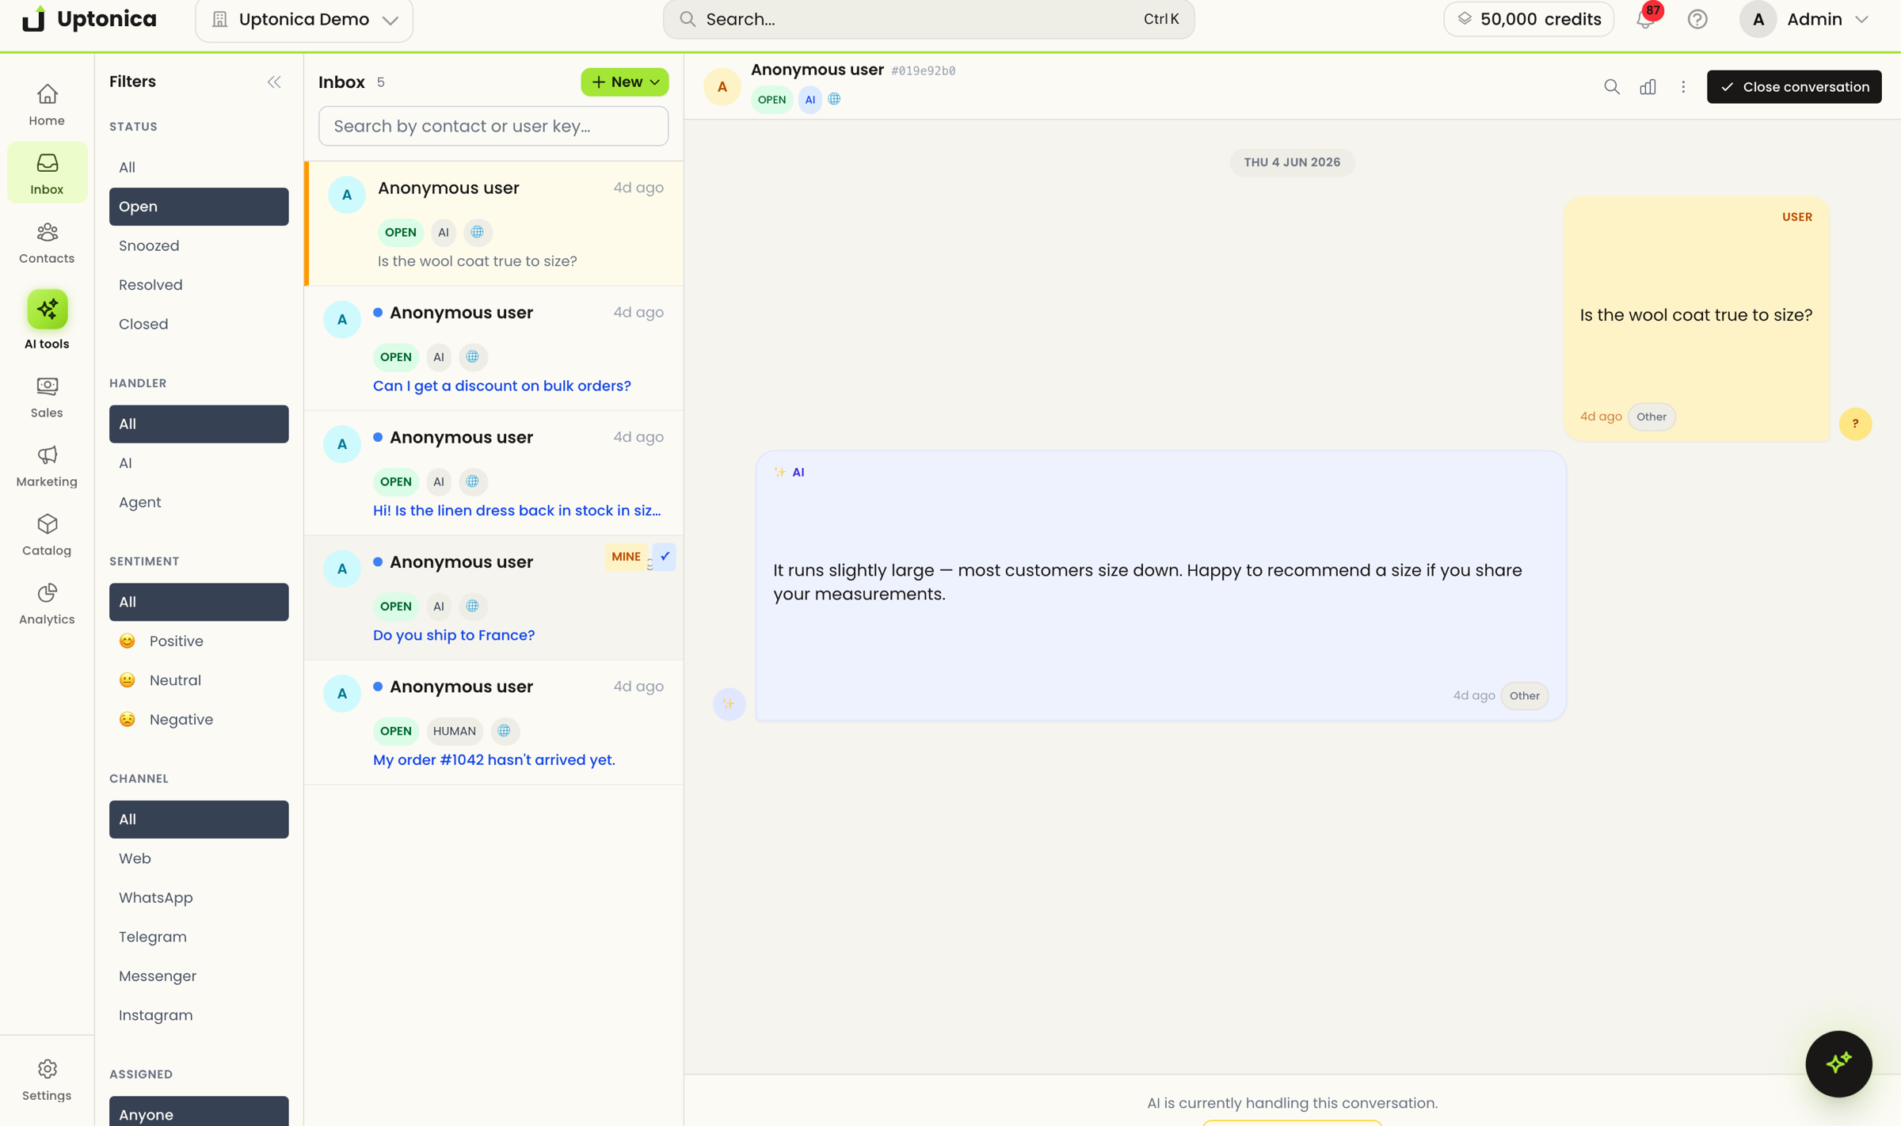This screenshot has height=1126, width=1901.
Task: Click the Uptonica logo
Action: (x=89, y=19)
